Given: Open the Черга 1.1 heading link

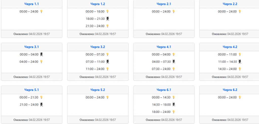Looking at the screenshot, I should [32, 4].
